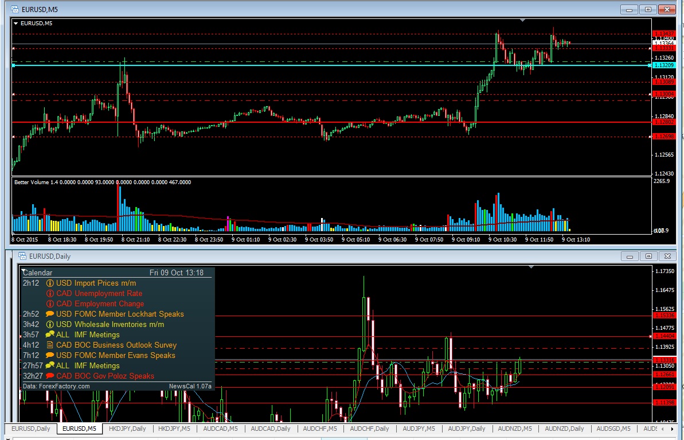Open the AUDJPY,M5 tab
The image size is (684, 440).
tap(419, 429)
